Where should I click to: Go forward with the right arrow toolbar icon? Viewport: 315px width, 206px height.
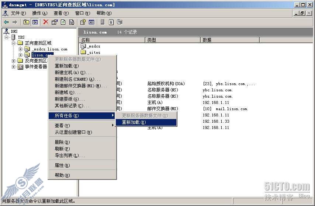click(15, 22)
